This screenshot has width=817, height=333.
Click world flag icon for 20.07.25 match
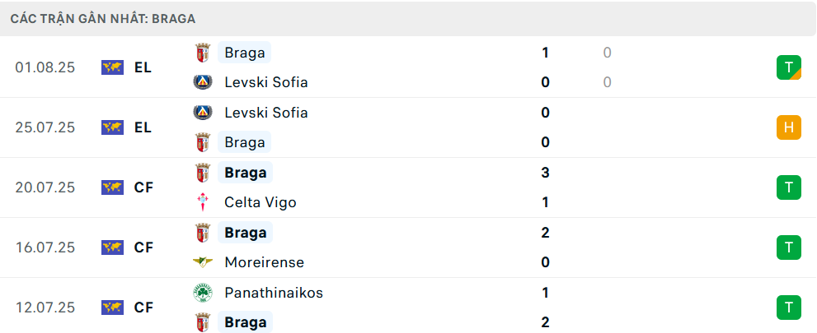pos(113,187)
